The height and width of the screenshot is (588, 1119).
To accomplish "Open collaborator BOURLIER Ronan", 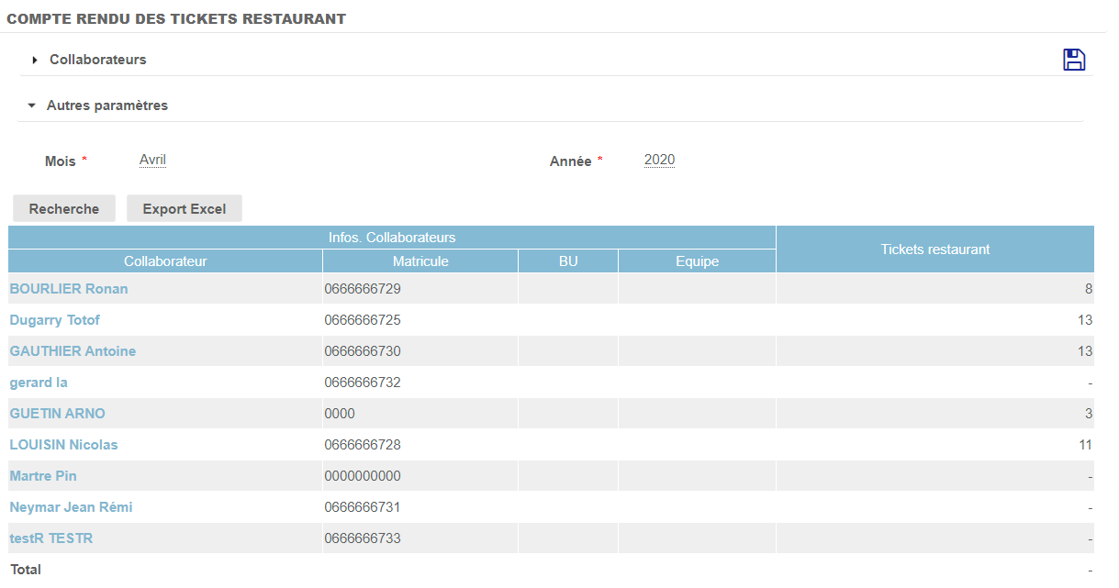I will pos(69,289).
